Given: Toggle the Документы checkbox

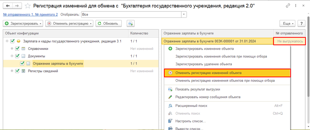Looking at the screenshot, I should 18,56.
